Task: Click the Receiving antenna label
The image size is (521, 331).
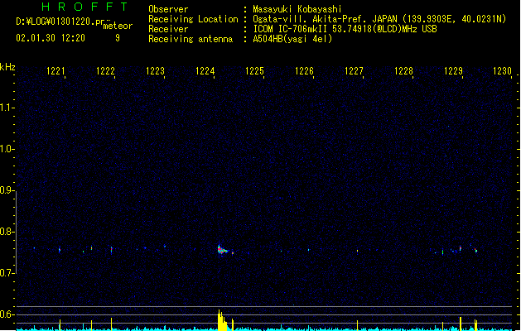Action: click(191, 39)
